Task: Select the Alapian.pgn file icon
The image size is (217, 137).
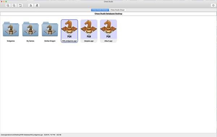Action: 89,29
